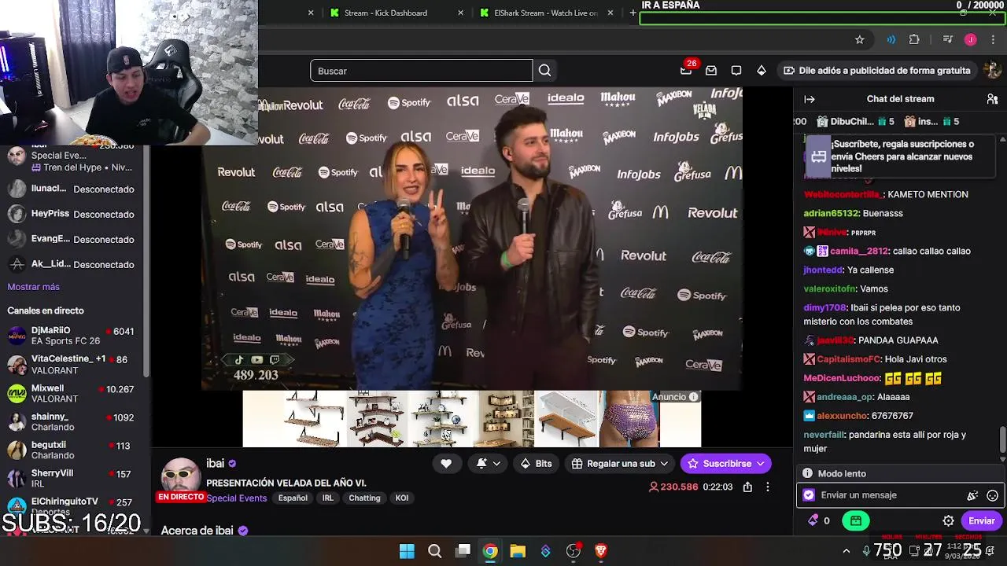Viewport: 1007px width, 566px height.
Task: Click the Modo lento info icon
Action: (x=807, y=473)
